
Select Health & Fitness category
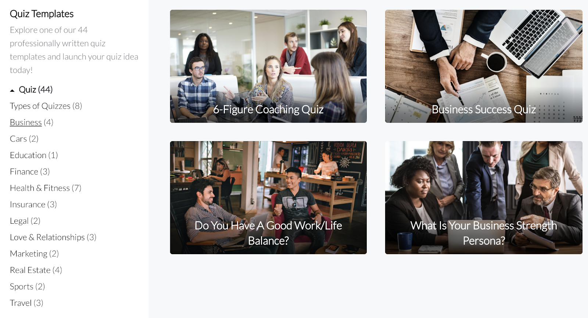pyautogui.click(x=46, y=188)
